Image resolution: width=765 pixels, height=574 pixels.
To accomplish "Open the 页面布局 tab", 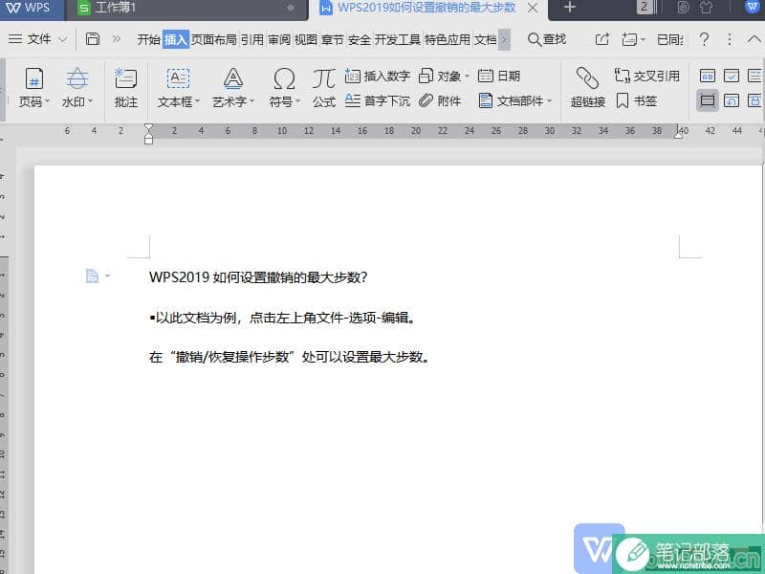I will click(213, 39).
